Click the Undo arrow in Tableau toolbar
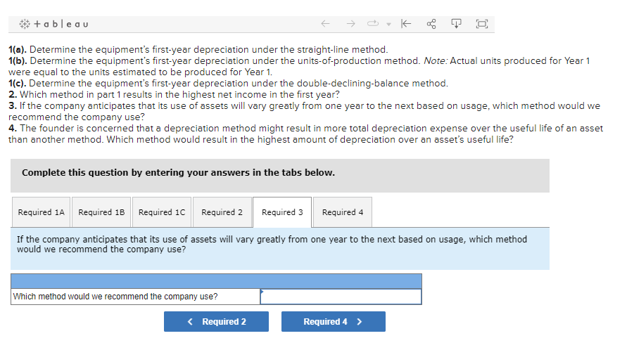 [326, 24]
